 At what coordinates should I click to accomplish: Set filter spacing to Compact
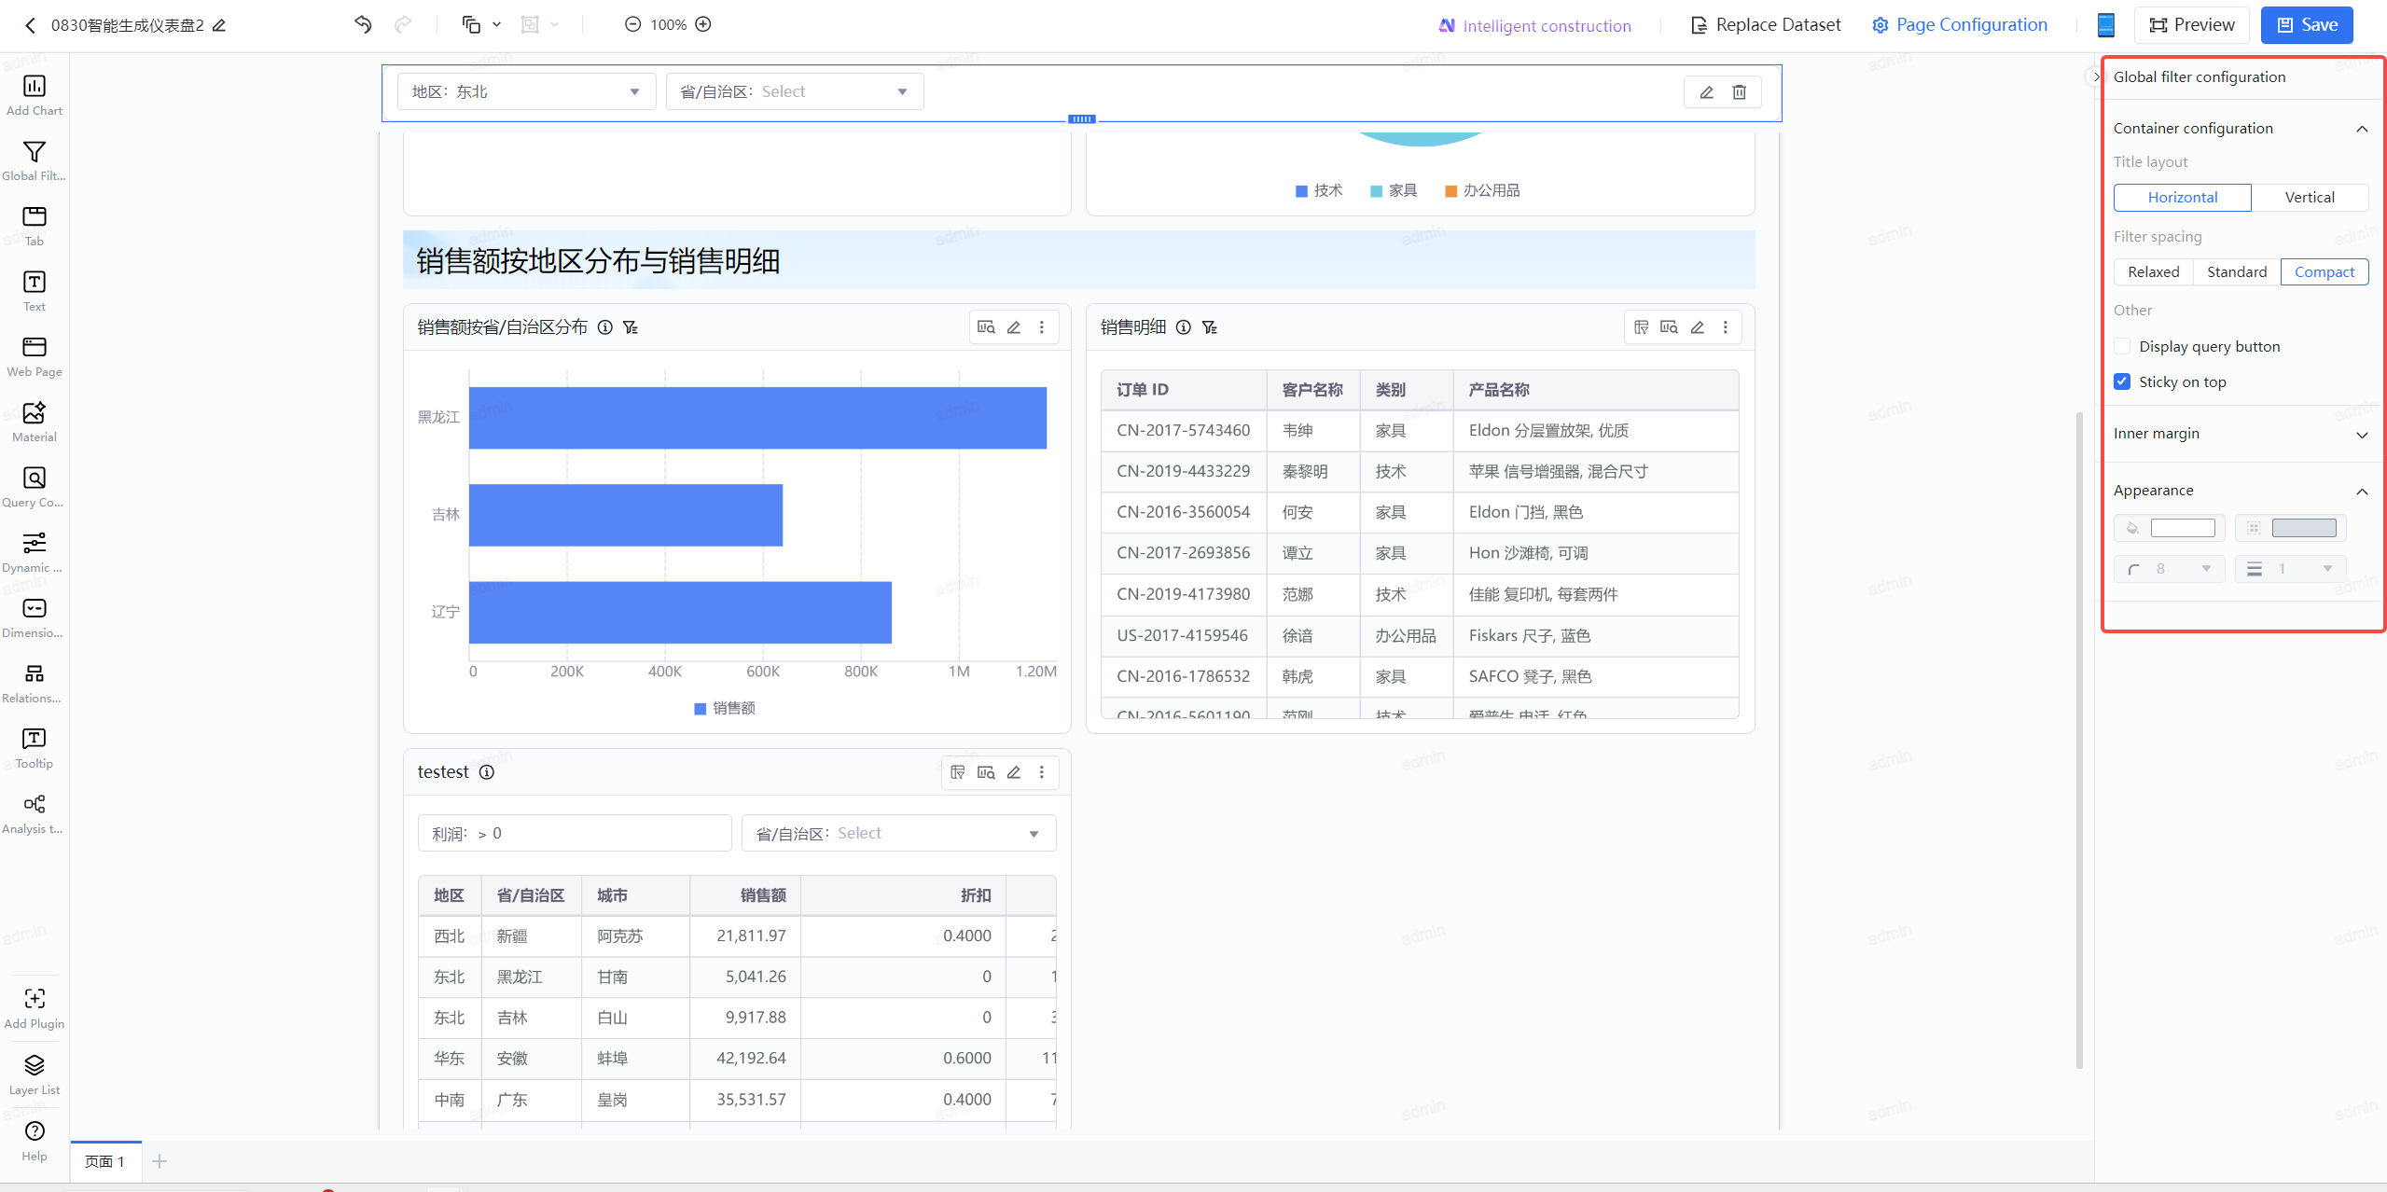(x=2324, y=271)
